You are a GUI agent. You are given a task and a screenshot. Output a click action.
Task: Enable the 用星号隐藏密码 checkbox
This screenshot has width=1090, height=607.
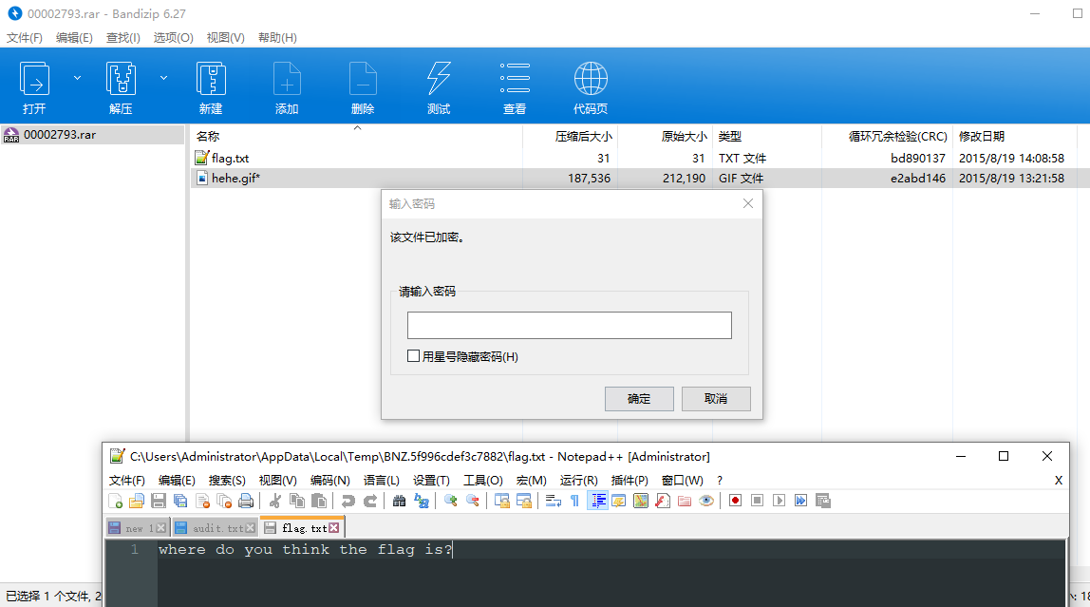[414, 355]
